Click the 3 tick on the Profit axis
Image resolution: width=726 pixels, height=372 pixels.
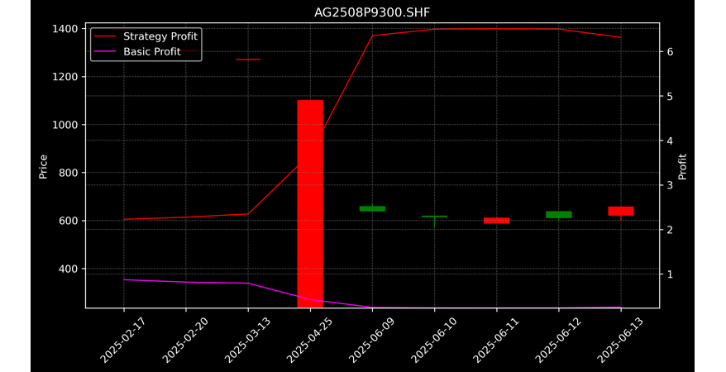point(670,185)
